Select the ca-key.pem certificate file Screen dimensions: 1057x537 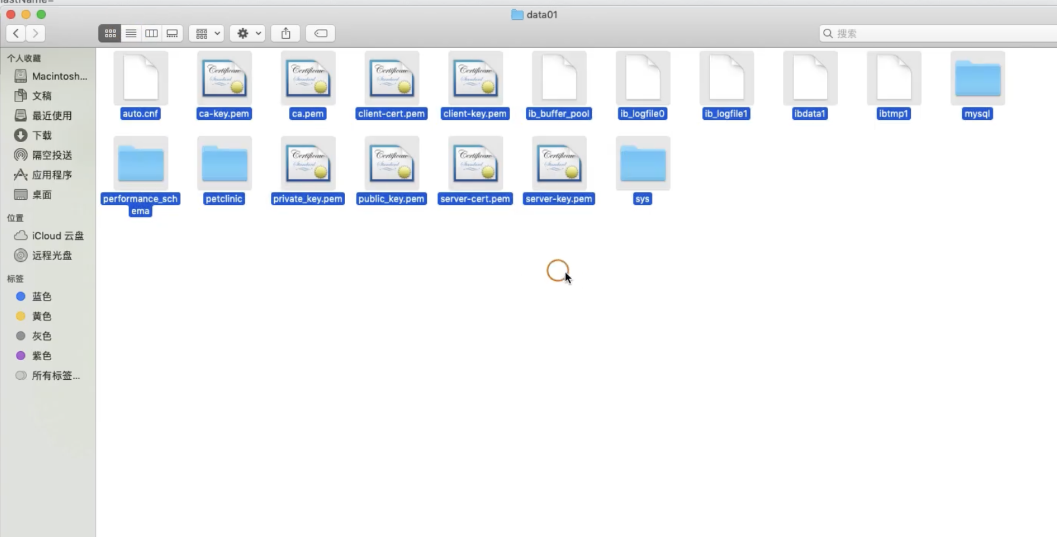224,79
